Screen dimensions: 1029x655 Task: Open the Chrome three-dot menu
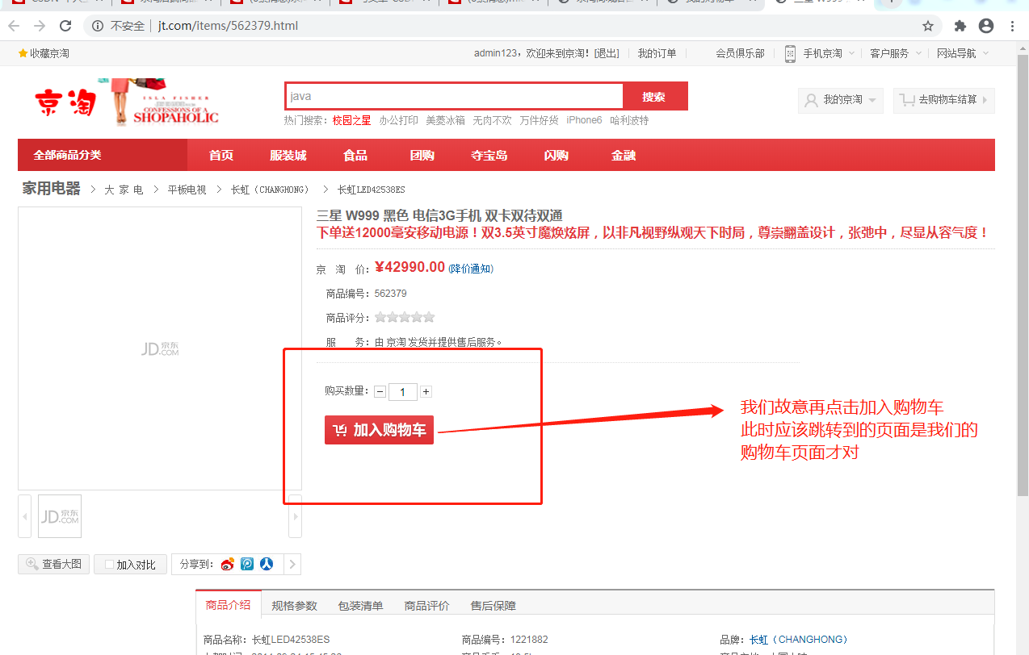pos(1012,26)
